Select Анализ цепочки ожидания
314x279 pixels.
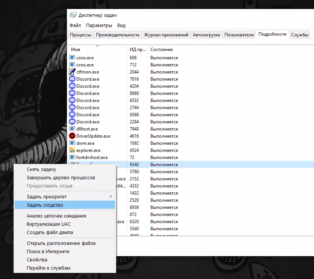coord(65,216)
